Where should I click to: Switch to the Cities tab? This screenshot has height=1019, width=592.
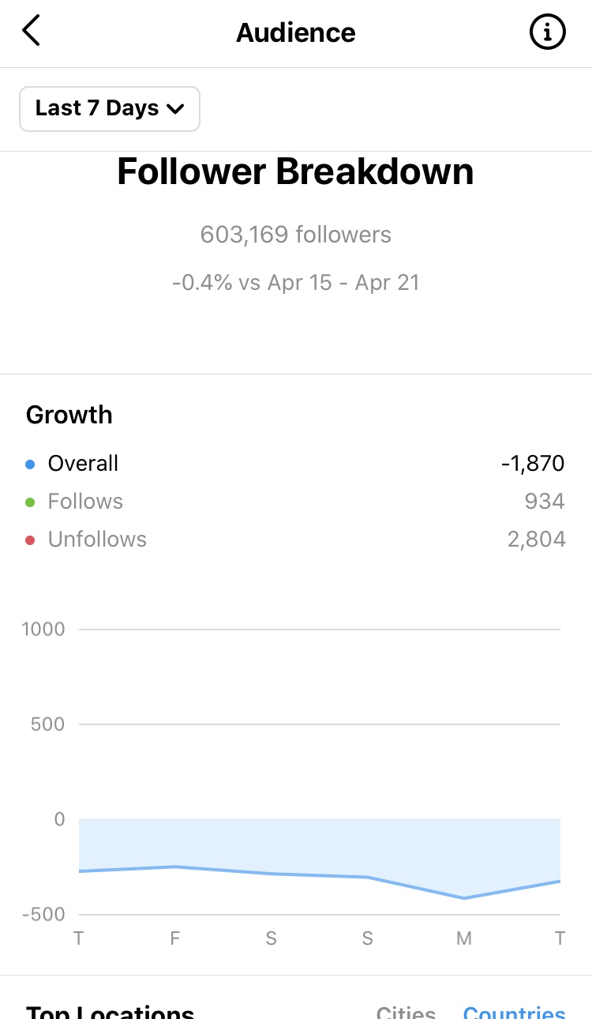click(x=406, y=1011)
